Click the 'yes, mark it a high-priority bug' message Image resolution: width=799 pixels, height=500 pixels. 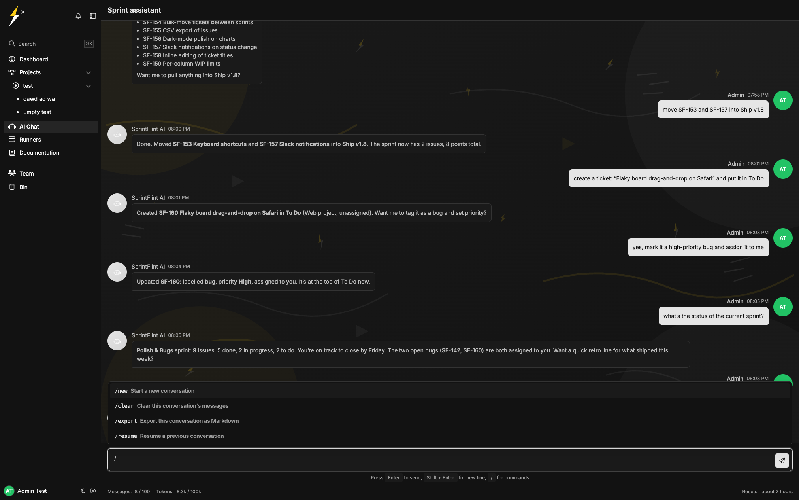[698, 247]
